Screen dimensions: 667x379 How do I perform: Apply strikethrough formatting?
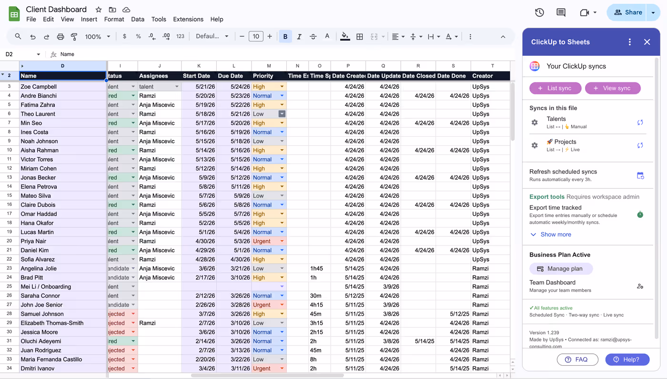click(x=313, y=37)
